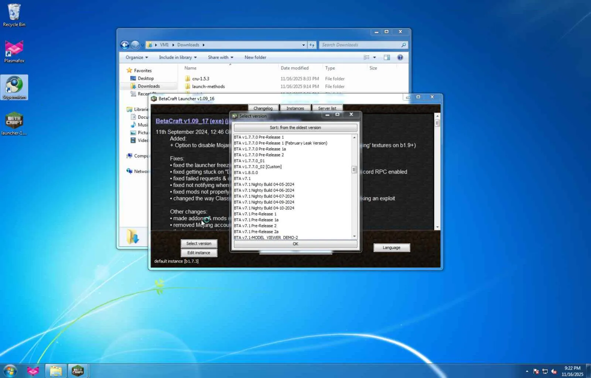Screen dimensions: 591x378
Task: Open the volume tray icon
Action: click(x=554, y=371)
